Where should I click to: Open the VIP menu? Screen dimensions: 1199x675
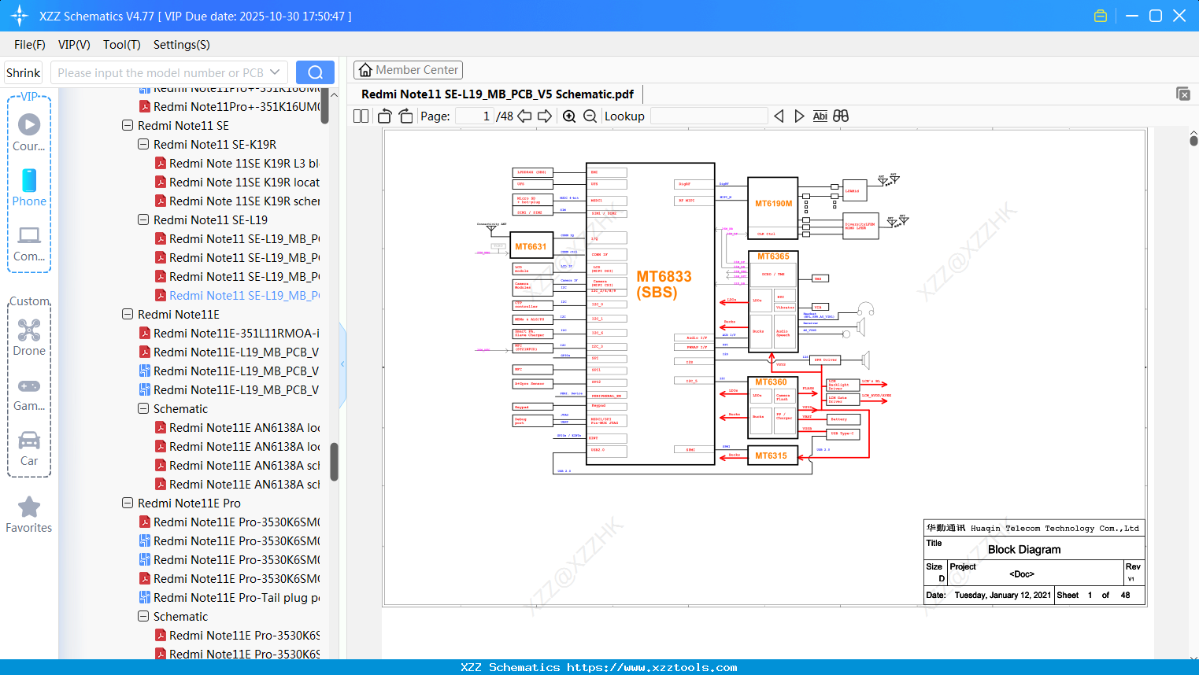tap(73, 45)
